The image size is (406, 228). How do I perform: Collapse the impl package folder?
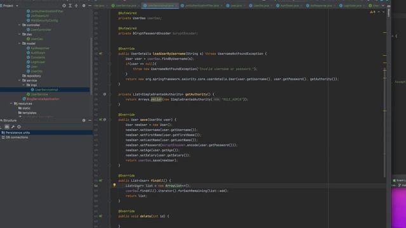23,85
